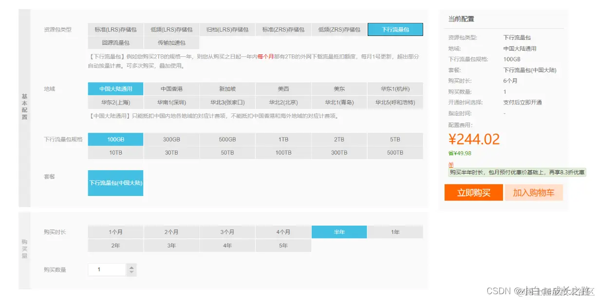Click the red gift promotion icon
The image size is (598, 300).
click(451, 165)
